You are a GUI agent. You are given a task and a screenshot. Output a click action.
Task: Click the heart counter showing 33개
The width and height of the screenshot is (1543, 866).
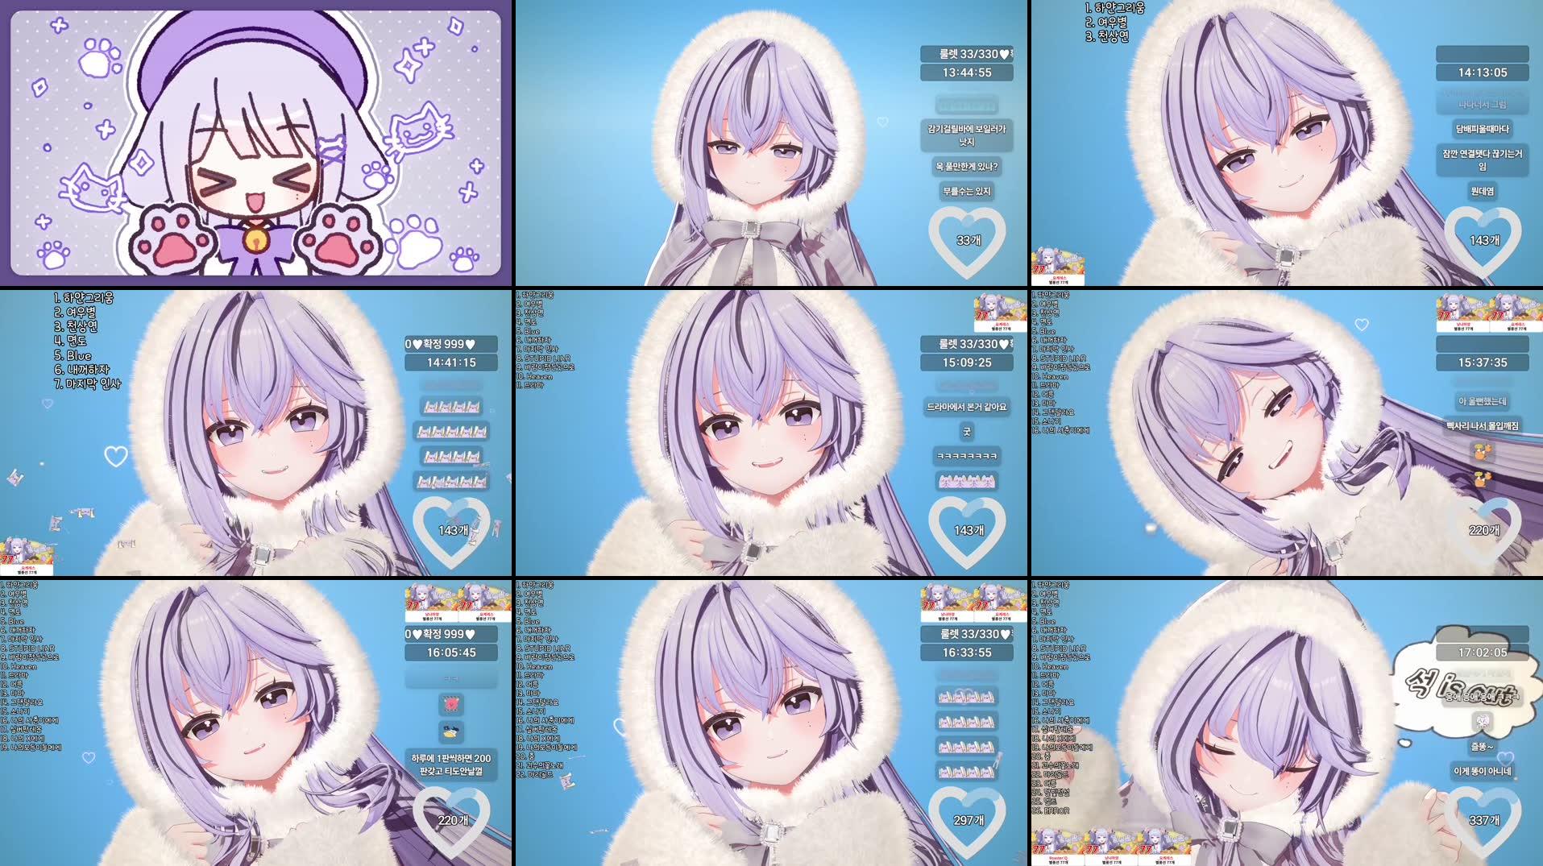(968, 240)
